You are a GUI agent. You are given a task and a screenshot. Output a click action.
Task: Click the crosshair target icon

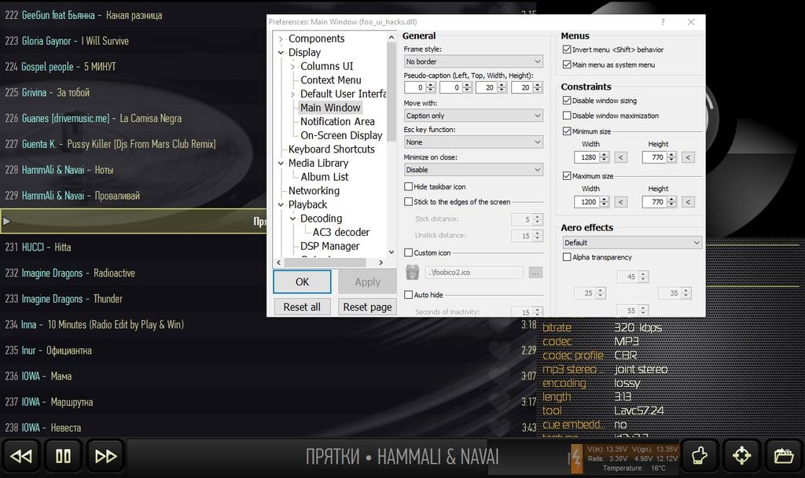(741, 456)
